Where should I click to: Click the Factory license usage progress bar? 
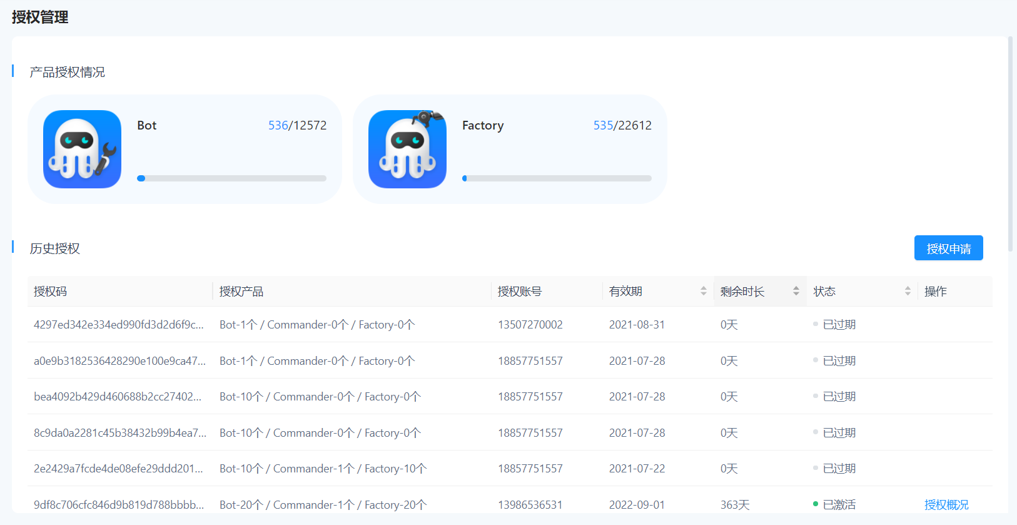tap(557, 178)
